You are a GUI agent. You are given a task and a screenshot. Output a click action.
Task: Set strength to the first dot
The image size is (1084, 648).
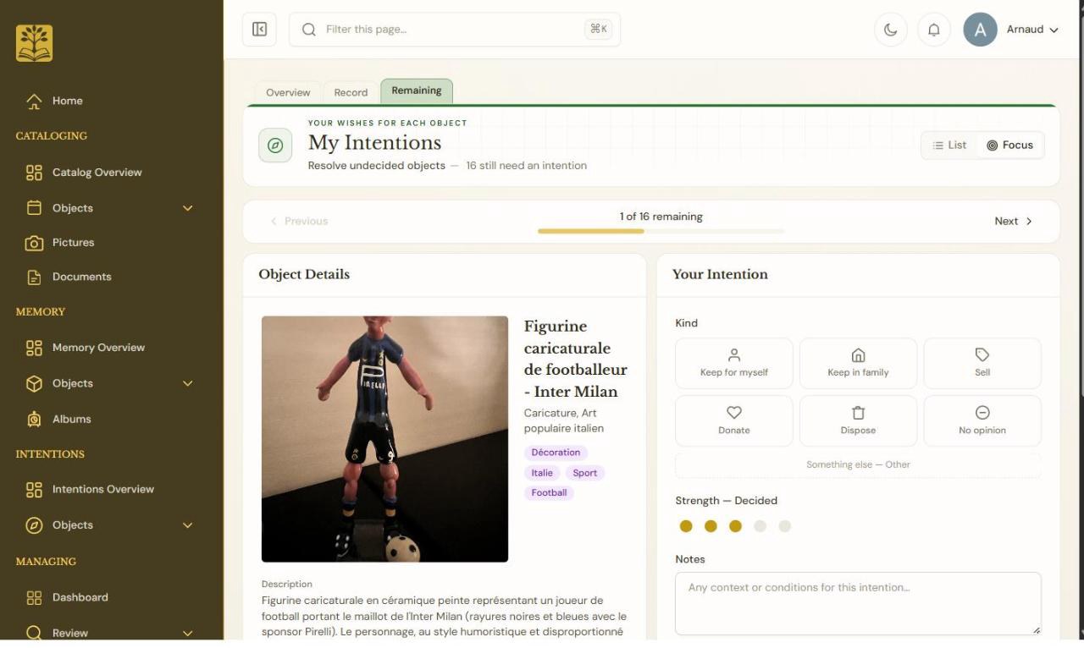[686, 526]
